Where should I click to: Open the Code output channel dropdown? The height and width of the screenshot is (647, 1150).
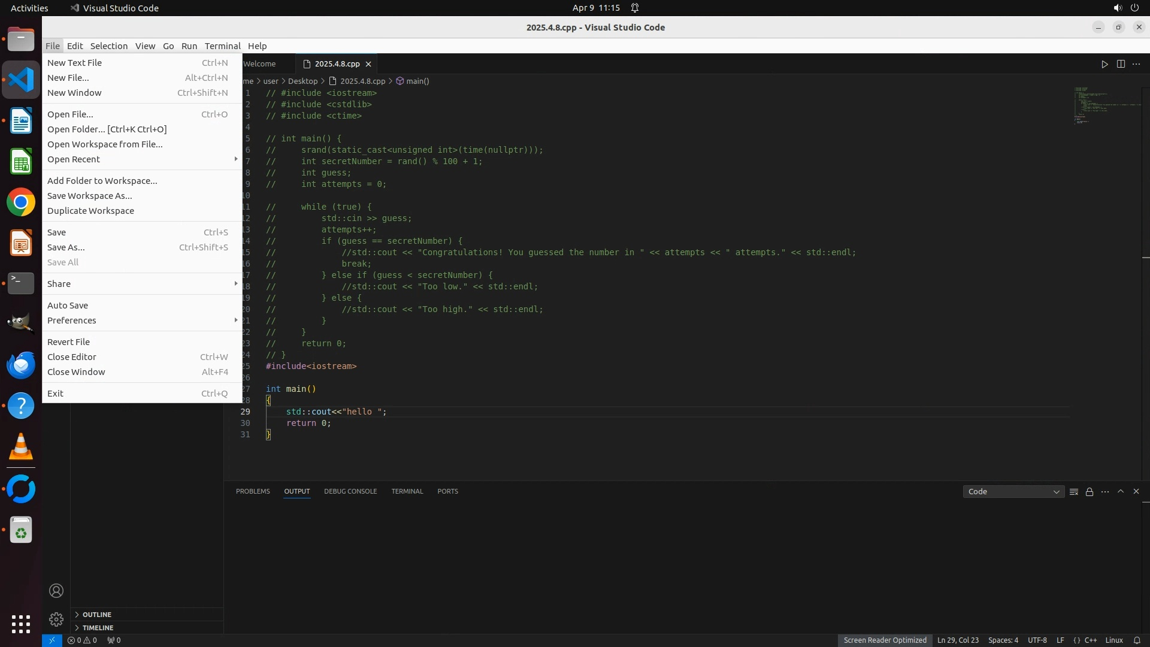coord(1013,492)
